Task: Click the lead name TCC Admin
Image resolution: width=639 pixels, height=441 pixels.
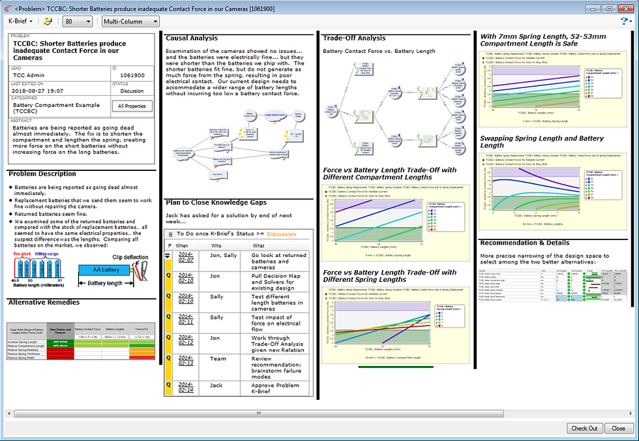Action: click(29, 76)
